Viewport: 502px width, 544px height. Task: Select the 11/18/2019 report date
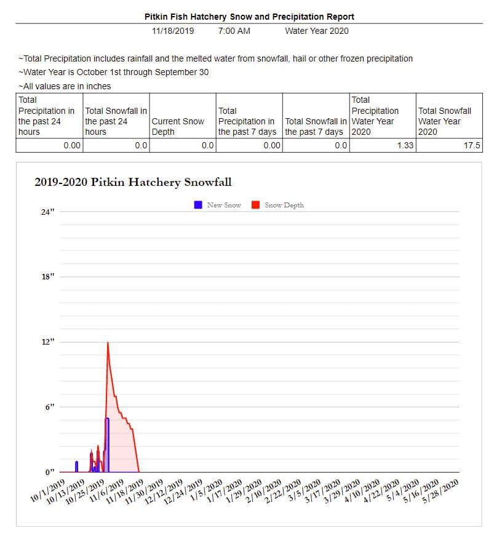(172, 30)
